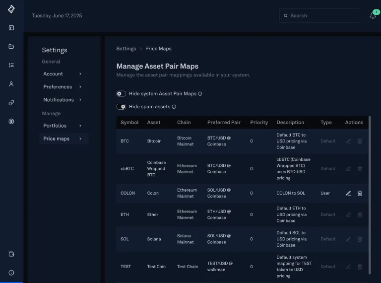Viewport: 381px width, 283px height.
Task: Click the TEST/USD @ walkman cell
Action: [220, 267]
